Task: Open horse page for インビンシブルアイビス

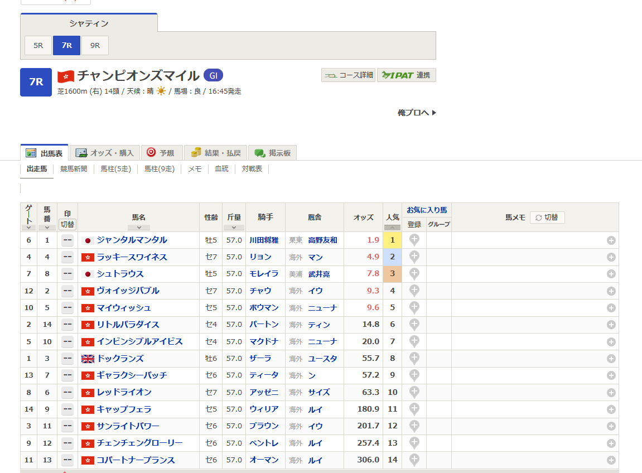Action: 139,341
